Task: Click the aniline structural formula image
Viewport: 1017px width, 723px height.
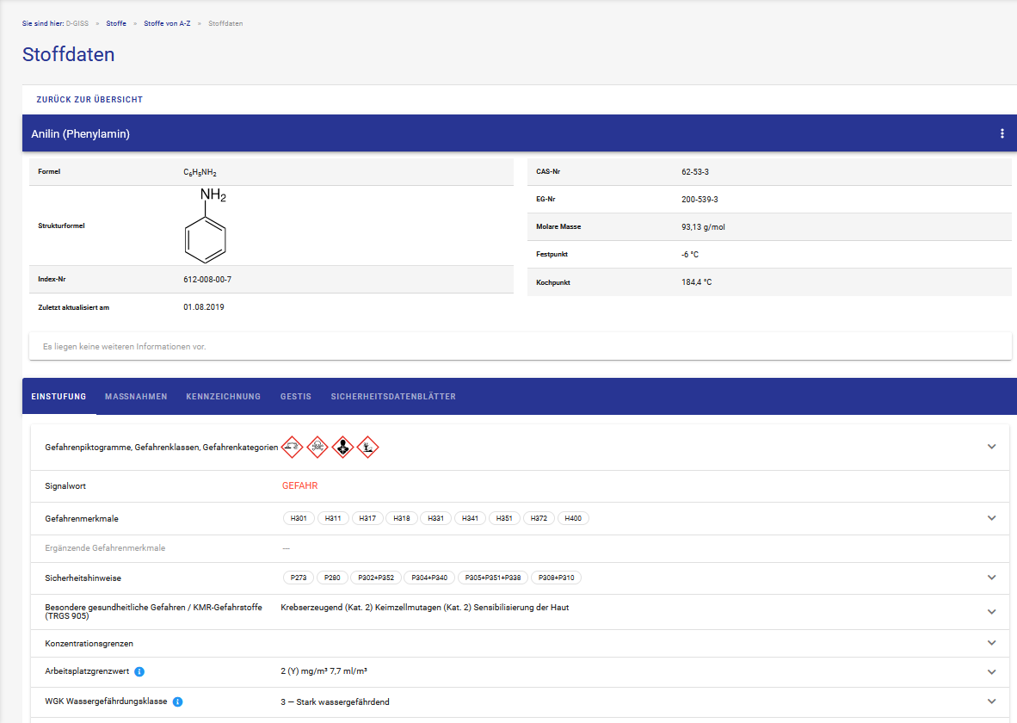Action: coord(206,226)
